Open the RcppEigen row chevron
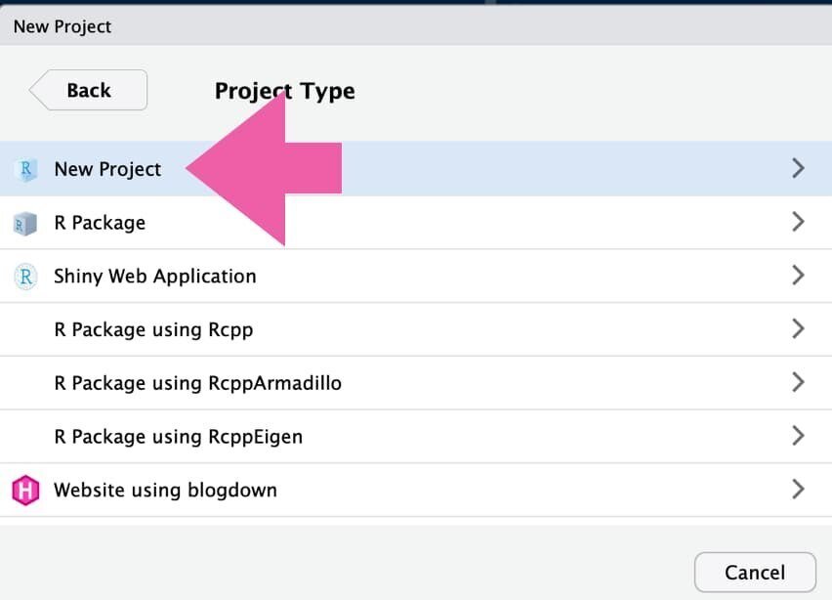 click(798, 436)
